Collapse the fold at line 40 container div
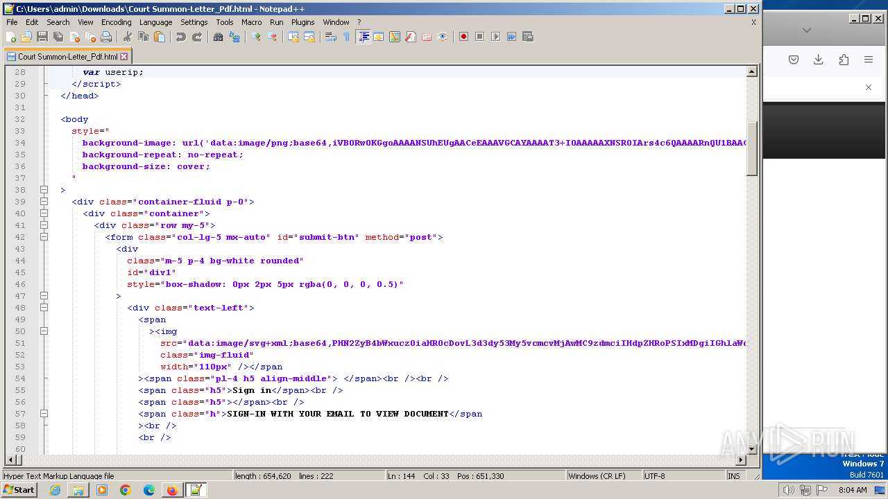 [x=44, y=213]
